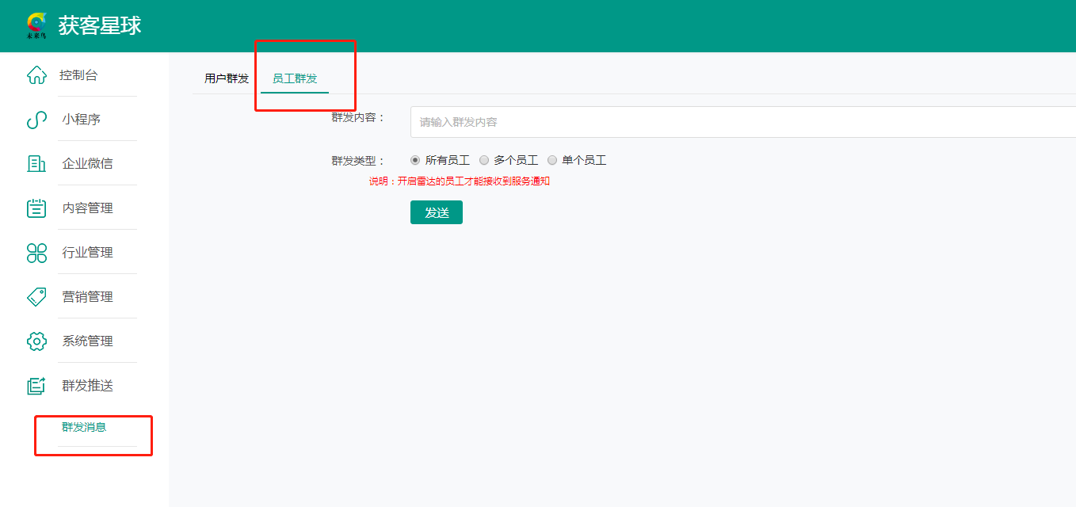Click the 群发推送 icon in sidebar
Screen dimensions: 1076x507
pos(36,386)
